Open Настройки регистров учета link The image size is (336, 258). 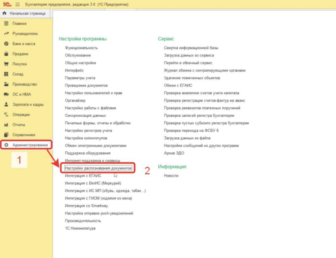tap(88, 130)
